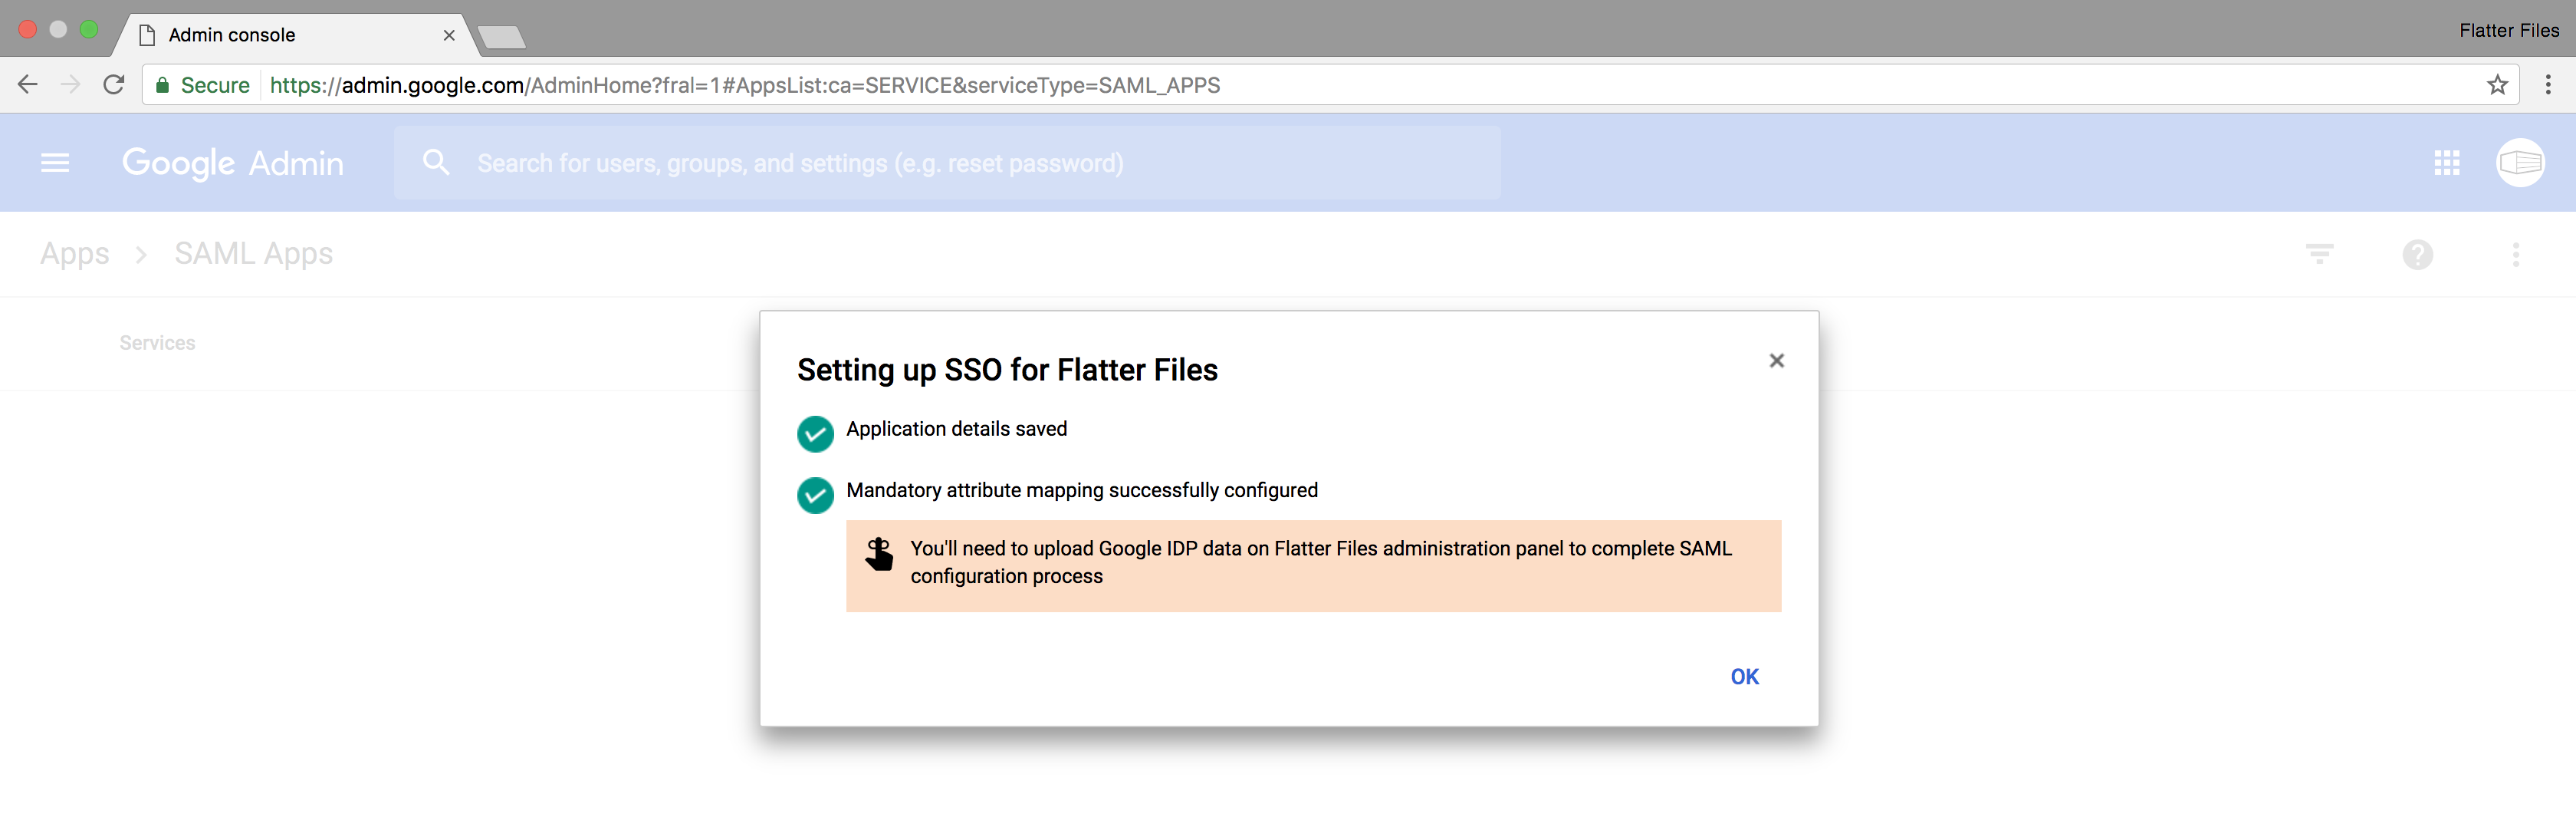Click the pointing hand notice icon
The height and width of the screenshot is (827, 2576).
click(x=879, y=554)
